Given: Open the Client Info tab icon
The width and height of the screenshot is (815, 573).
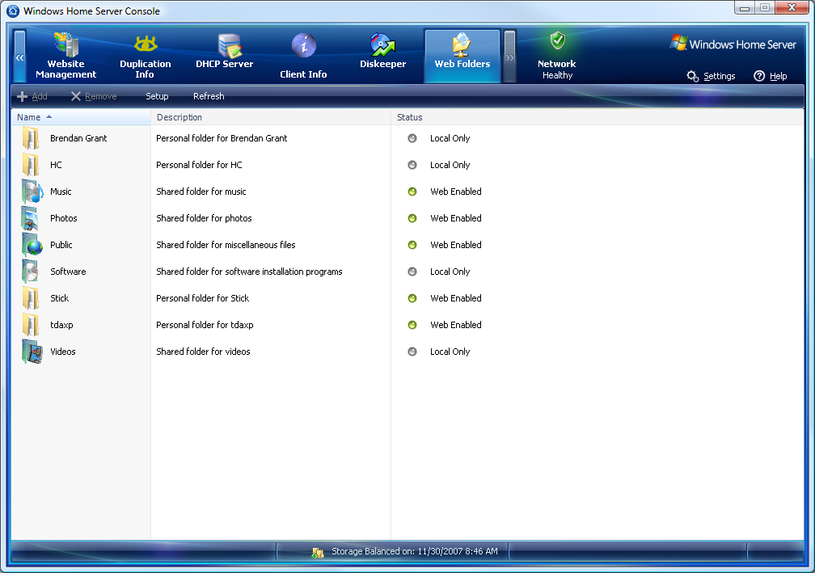Looking at the screenshot, I should point(303,45).
